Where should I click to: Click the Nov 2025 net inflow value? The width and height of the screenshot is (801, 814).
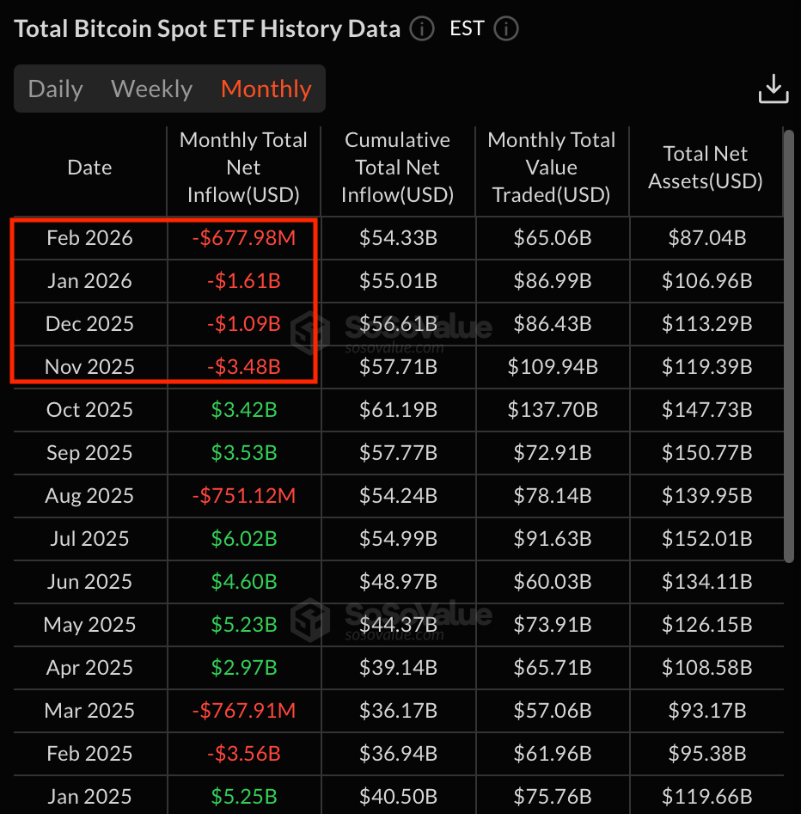[x=243, y=367]
